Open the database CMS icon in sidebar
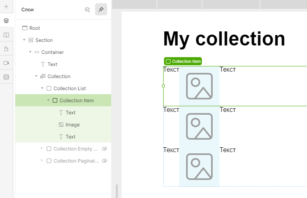 coord(6,77)
